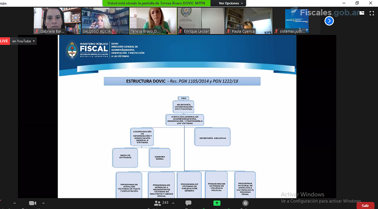This screenshot has height=209, width=378.
Task: Click the green Share Screen icon
Action: tap(217, 203)
